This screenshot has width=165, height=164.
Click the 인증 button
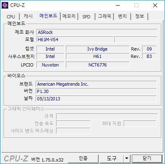pos(83,158)
